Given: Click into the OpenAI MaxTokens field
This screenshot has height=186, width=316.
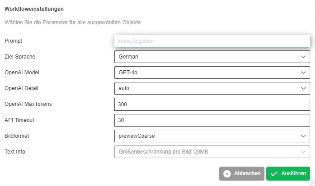Looking at the screenshot, I should (212, 104).
